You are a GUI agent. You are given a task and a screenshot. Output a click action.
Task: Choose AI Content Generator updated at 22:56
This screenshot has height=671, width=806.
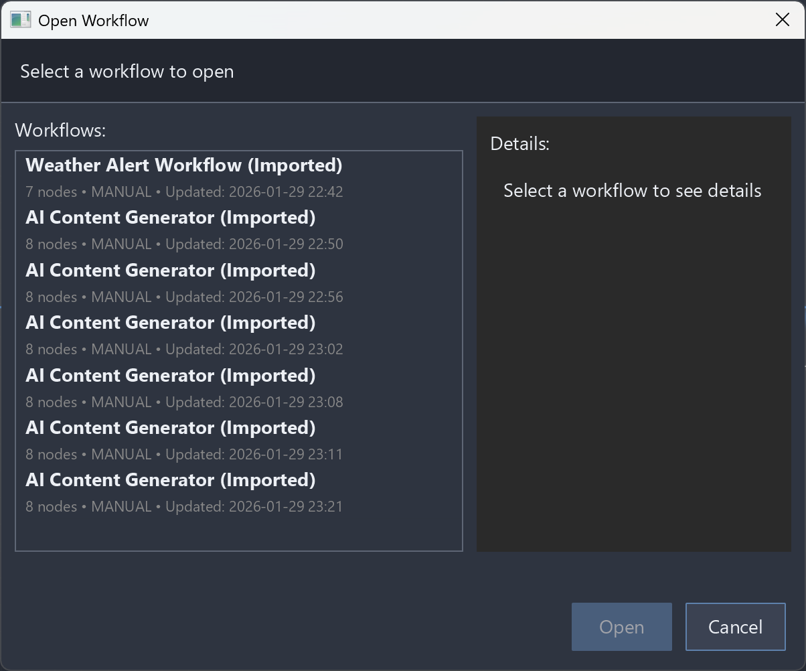pyautogui.click(x=171, y=271)
